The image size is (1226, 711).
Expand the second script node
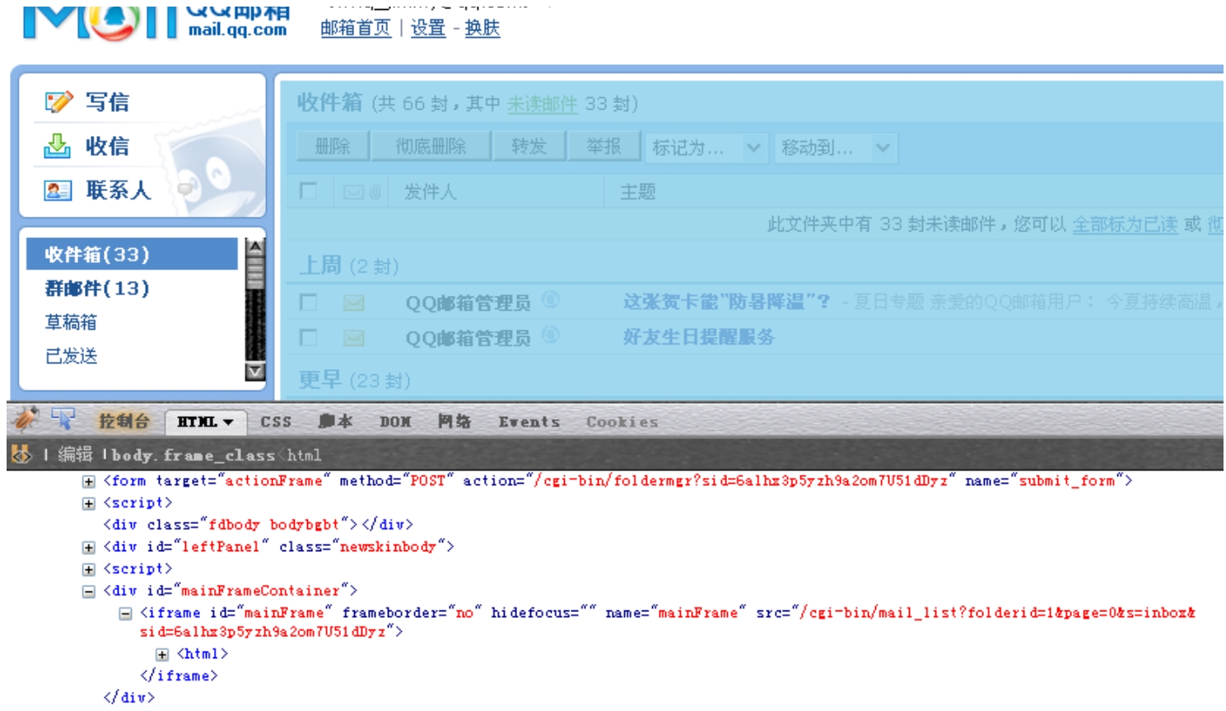tap(88, 569)
